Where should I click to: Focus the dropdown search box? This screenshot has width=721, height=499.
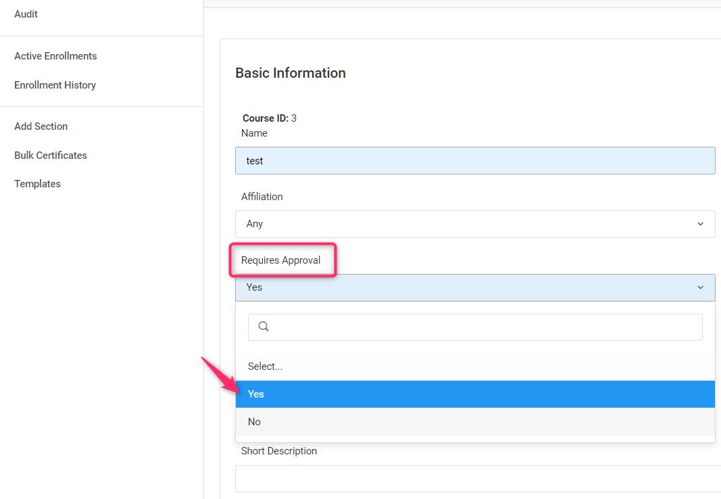point(475,327)
